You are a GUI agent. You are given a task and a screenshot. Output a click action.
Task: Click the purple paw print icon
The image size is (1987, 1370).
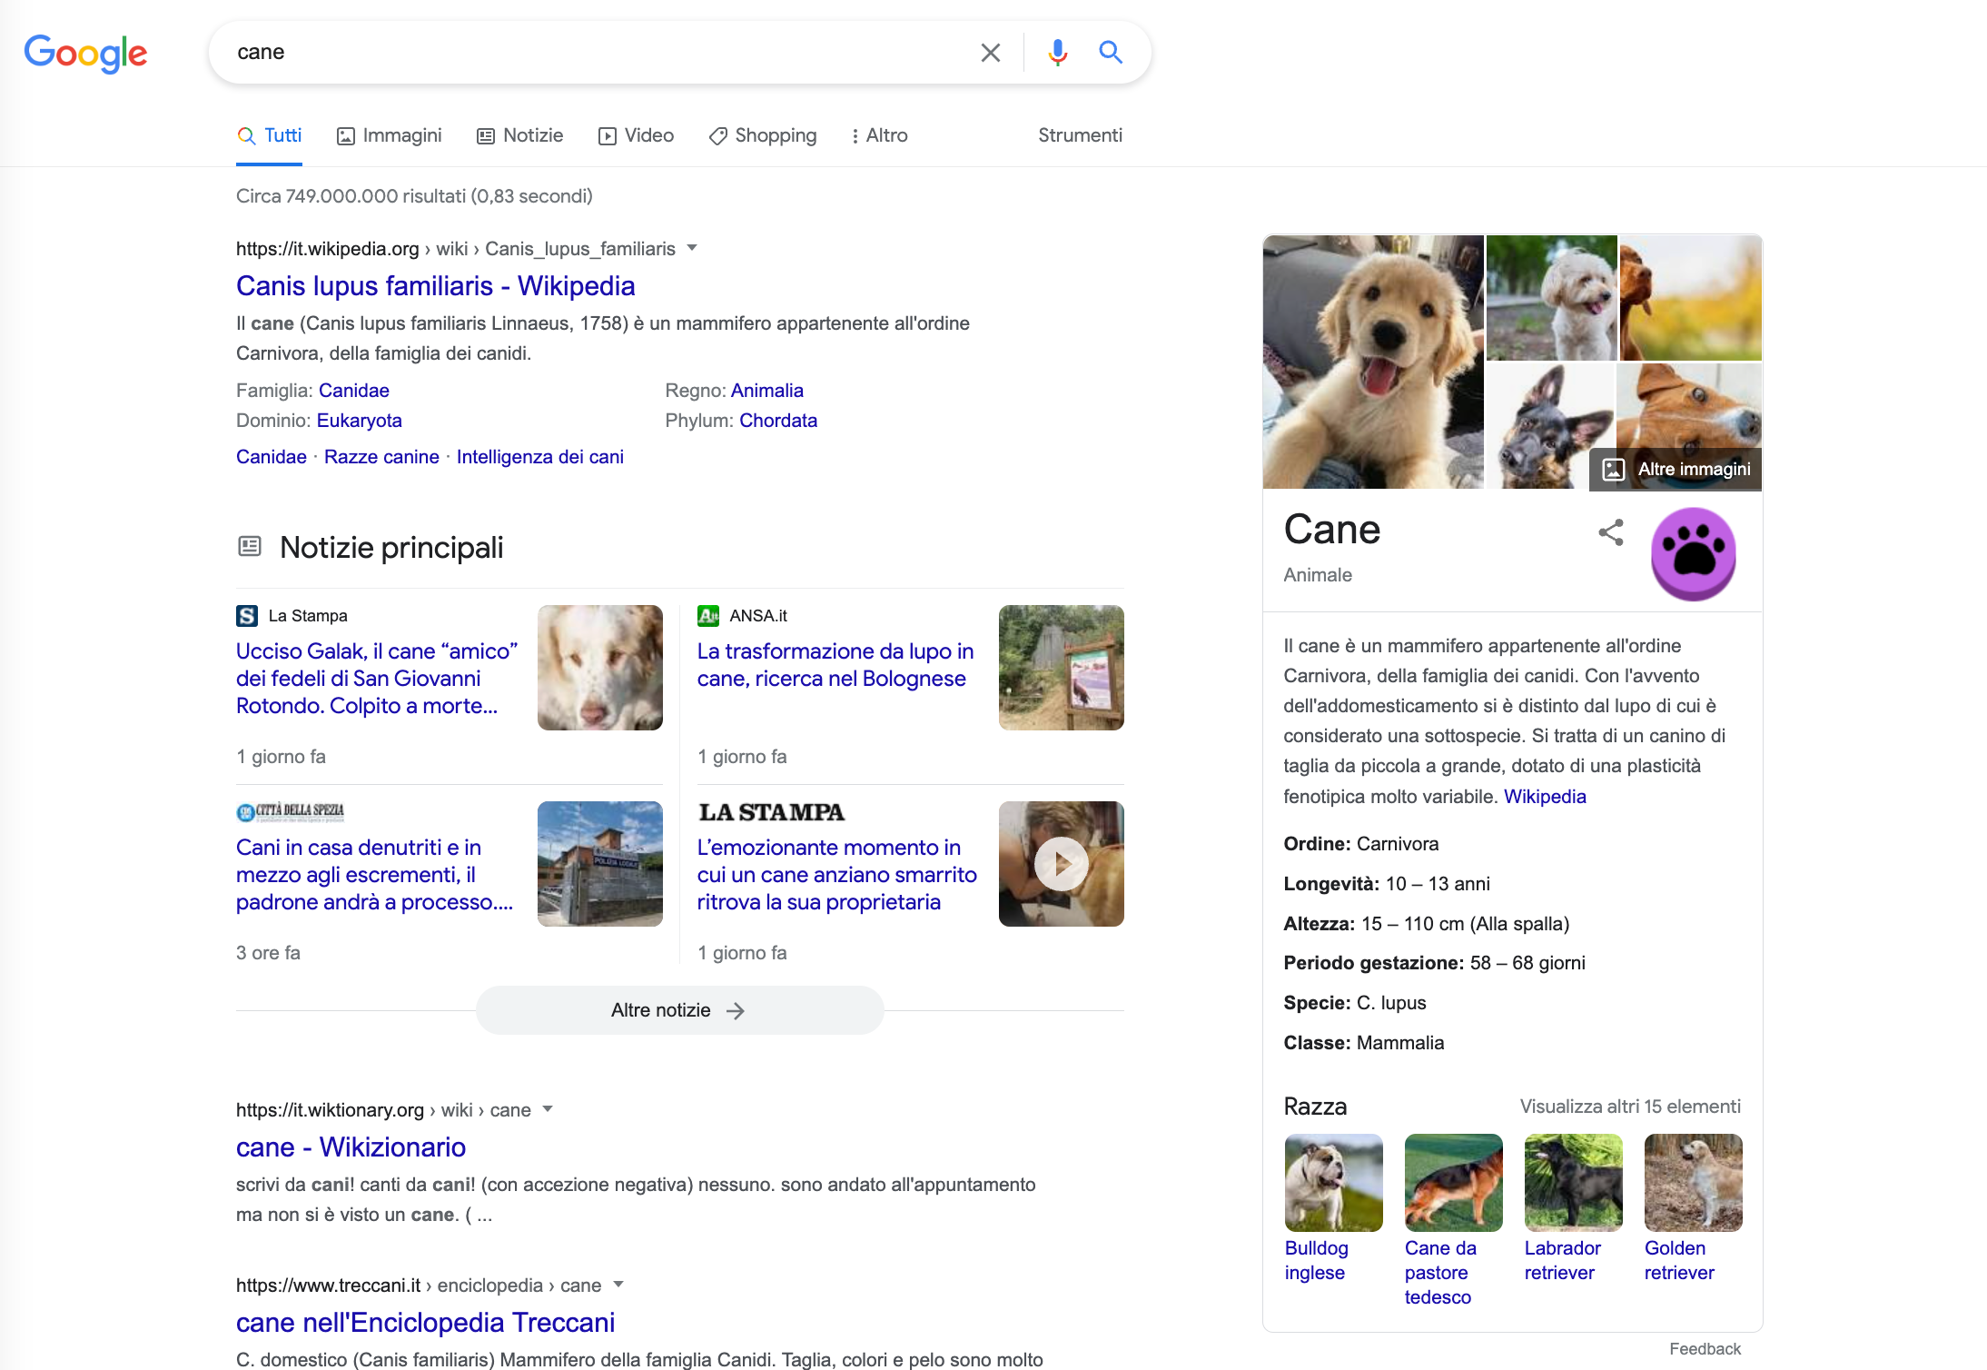coord(1694,554)
